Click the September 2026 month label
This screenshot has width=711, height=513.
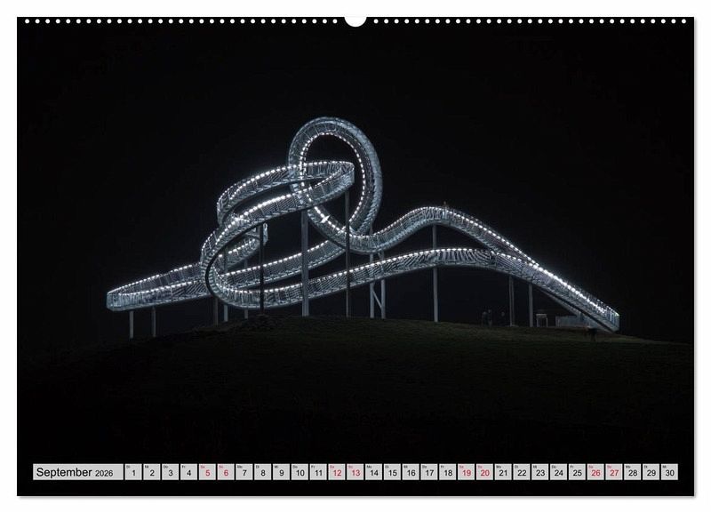coord(78,472)
